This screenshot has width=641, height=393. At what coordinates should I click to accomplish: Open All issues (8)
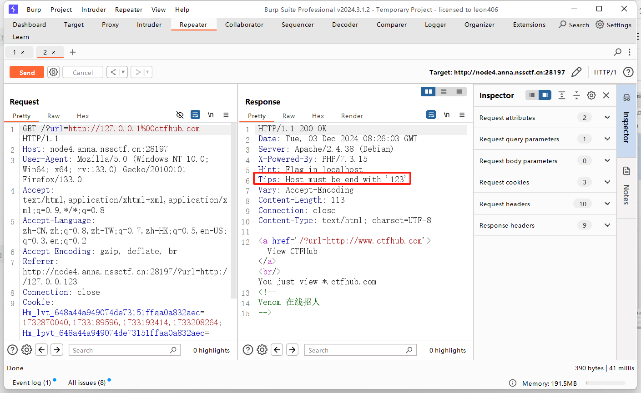[x=87, y=383]
